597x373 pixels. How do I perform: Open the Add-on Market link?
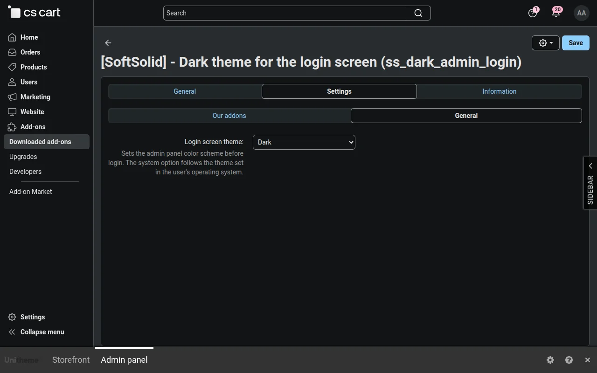pos(30,192)
